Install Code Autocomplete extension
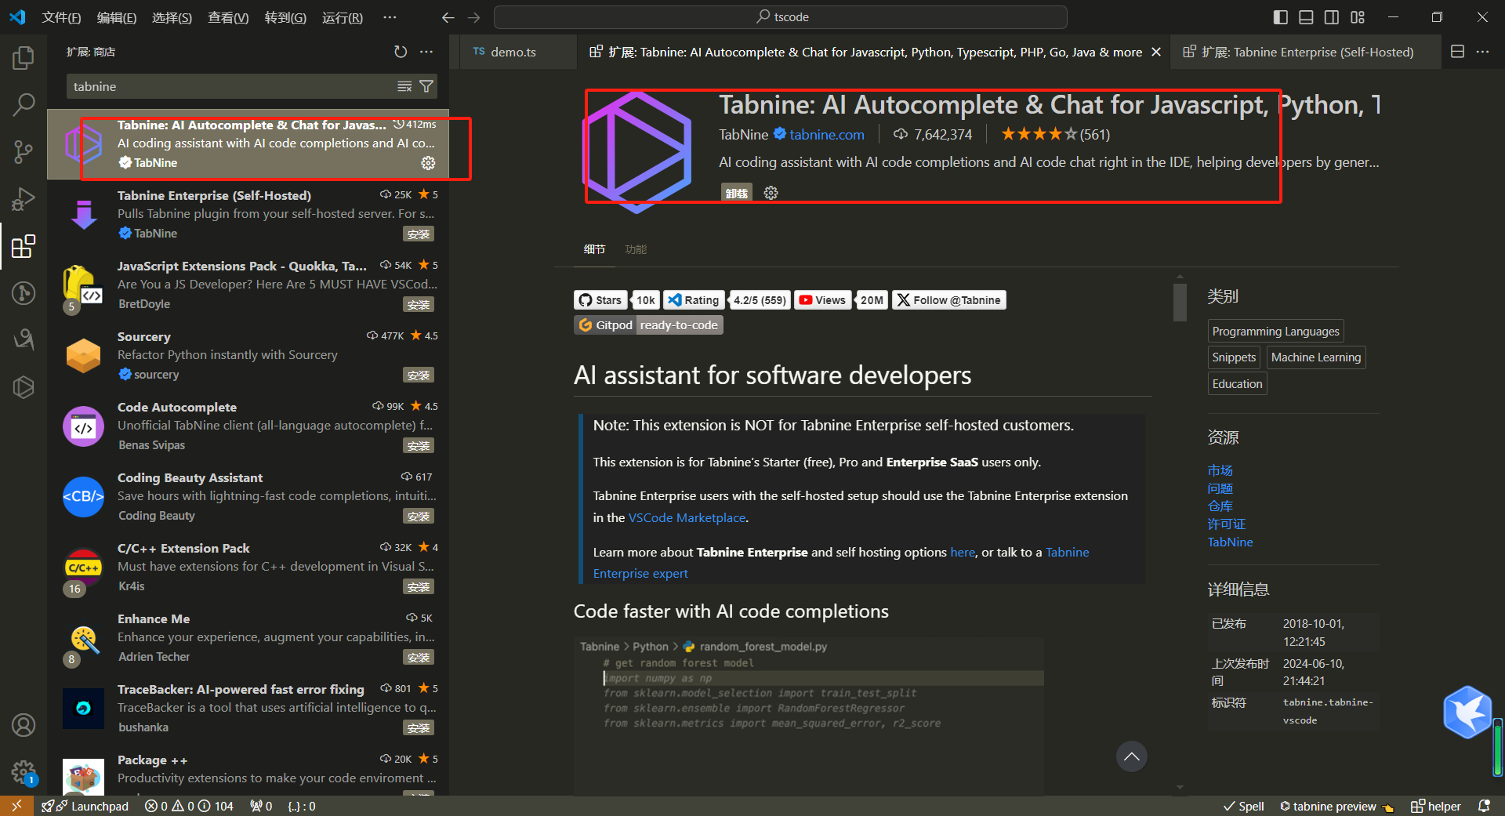This screenshot has height=816, width=1505. point(419,445)
